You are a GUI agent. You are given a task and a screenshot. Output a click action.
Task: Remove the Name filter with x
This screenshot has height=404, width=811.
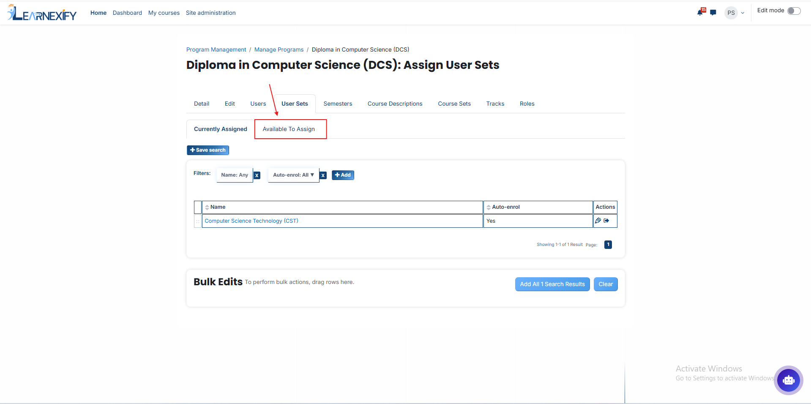tap(257, 175)
